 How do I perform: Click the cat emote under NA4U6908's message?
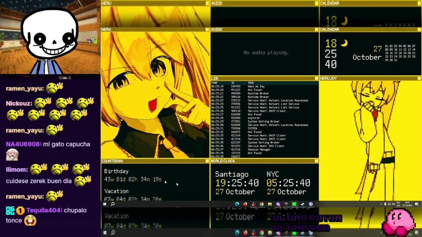click(12, 154)
